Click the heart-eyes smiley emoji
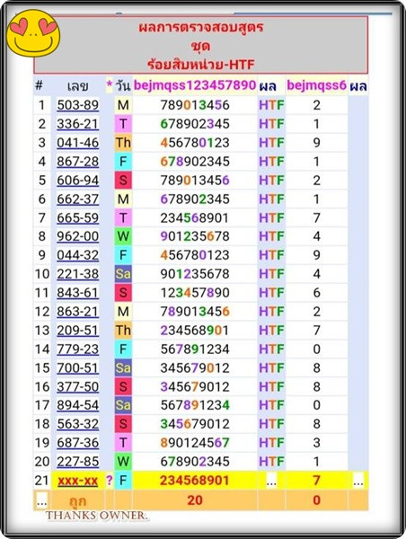 (x=33, y=33)
